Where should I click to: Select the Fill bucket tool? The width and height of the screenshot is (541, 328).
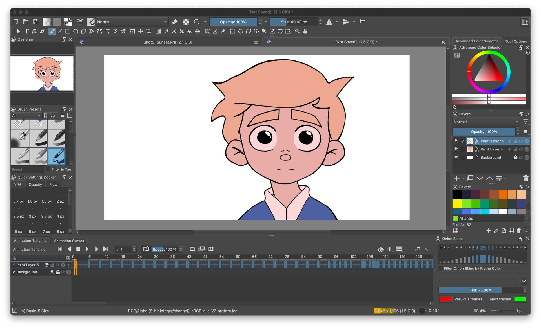click(190, 31)
